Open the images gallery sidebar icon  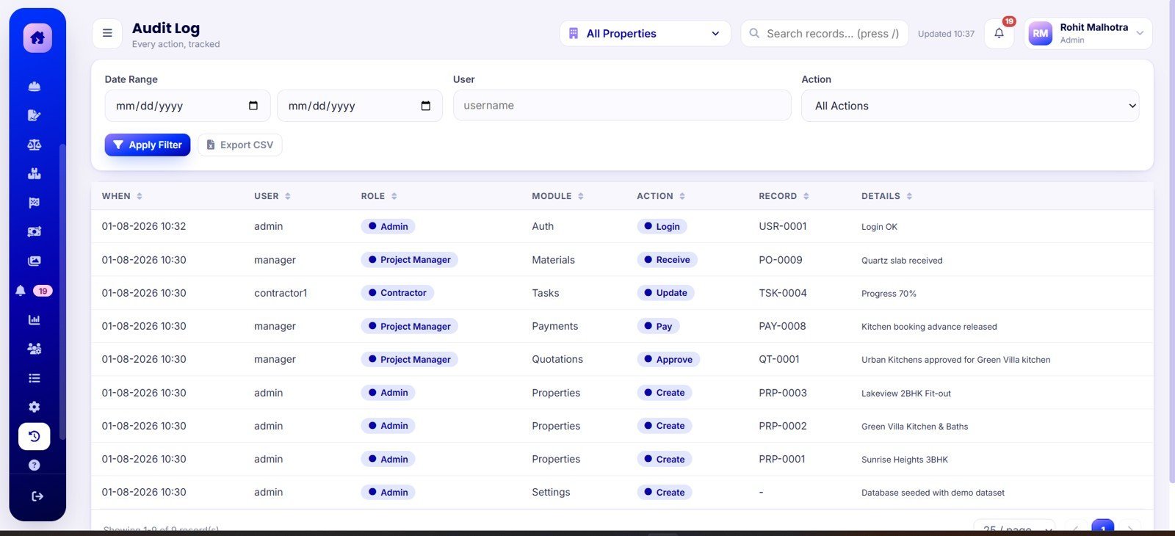click(x=34, y=261)
